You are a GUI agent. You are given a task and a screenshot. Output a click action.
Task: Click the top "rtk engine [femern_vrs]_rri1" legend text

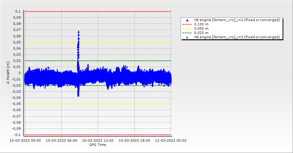click(x=237, y=20)
